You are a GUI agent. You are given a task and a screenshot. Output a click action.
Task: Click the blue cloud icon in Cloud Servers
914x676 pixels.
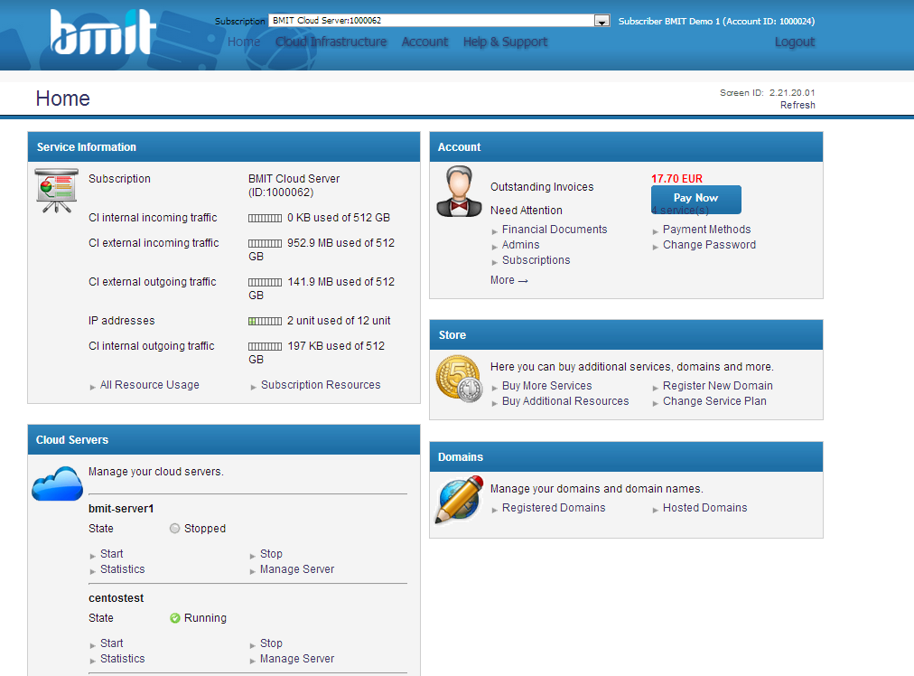(57, 484)
